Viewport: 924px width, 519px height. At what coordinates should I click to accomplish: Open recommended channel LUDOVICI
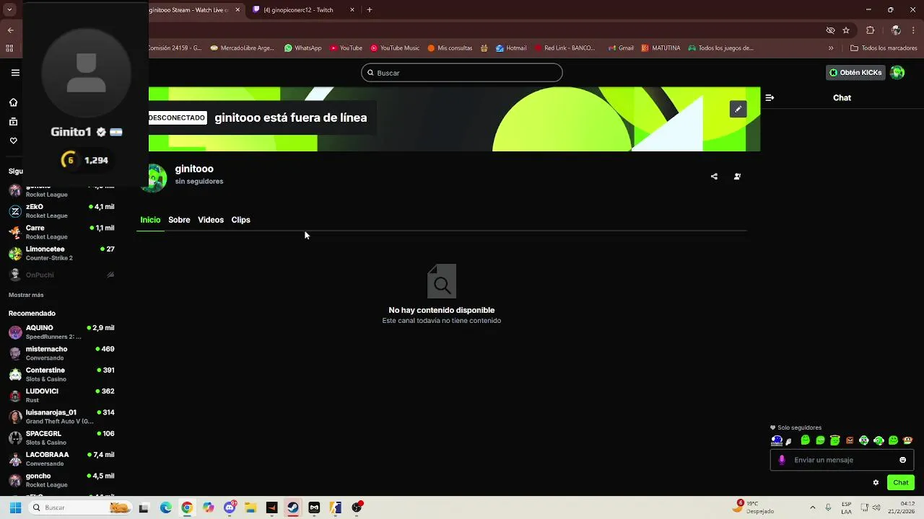(61, 396)
